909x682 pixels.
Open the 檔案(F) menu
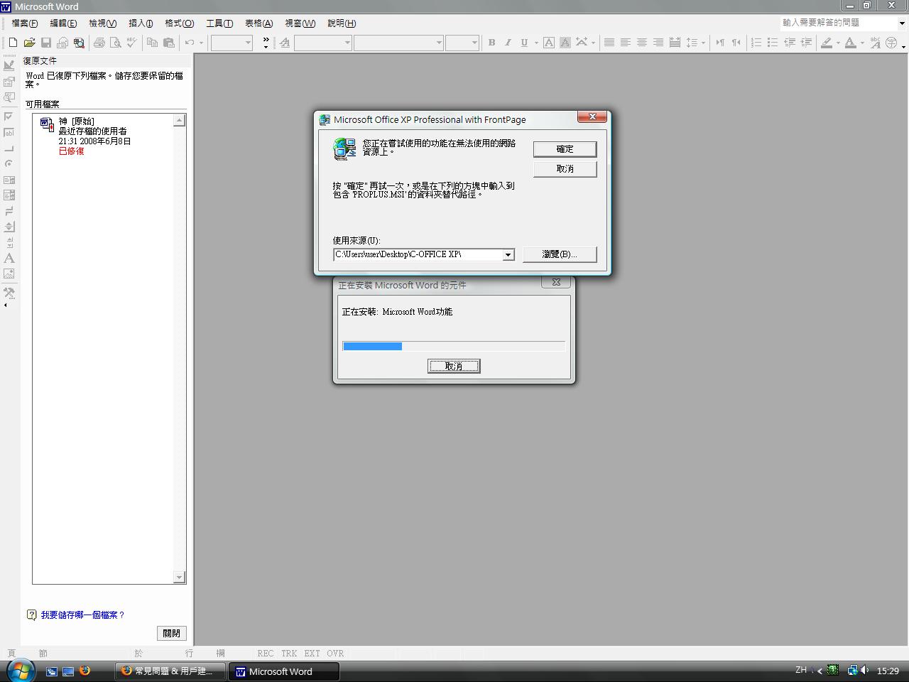(24, 23)
